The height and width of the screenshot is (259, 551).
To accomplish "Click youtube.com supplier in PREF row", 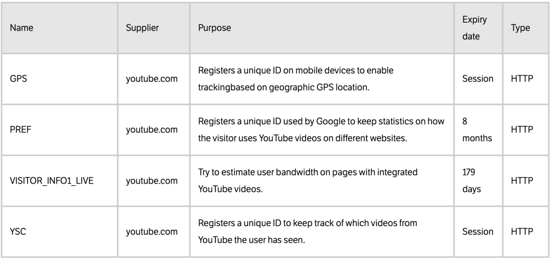I will [152, 130].
